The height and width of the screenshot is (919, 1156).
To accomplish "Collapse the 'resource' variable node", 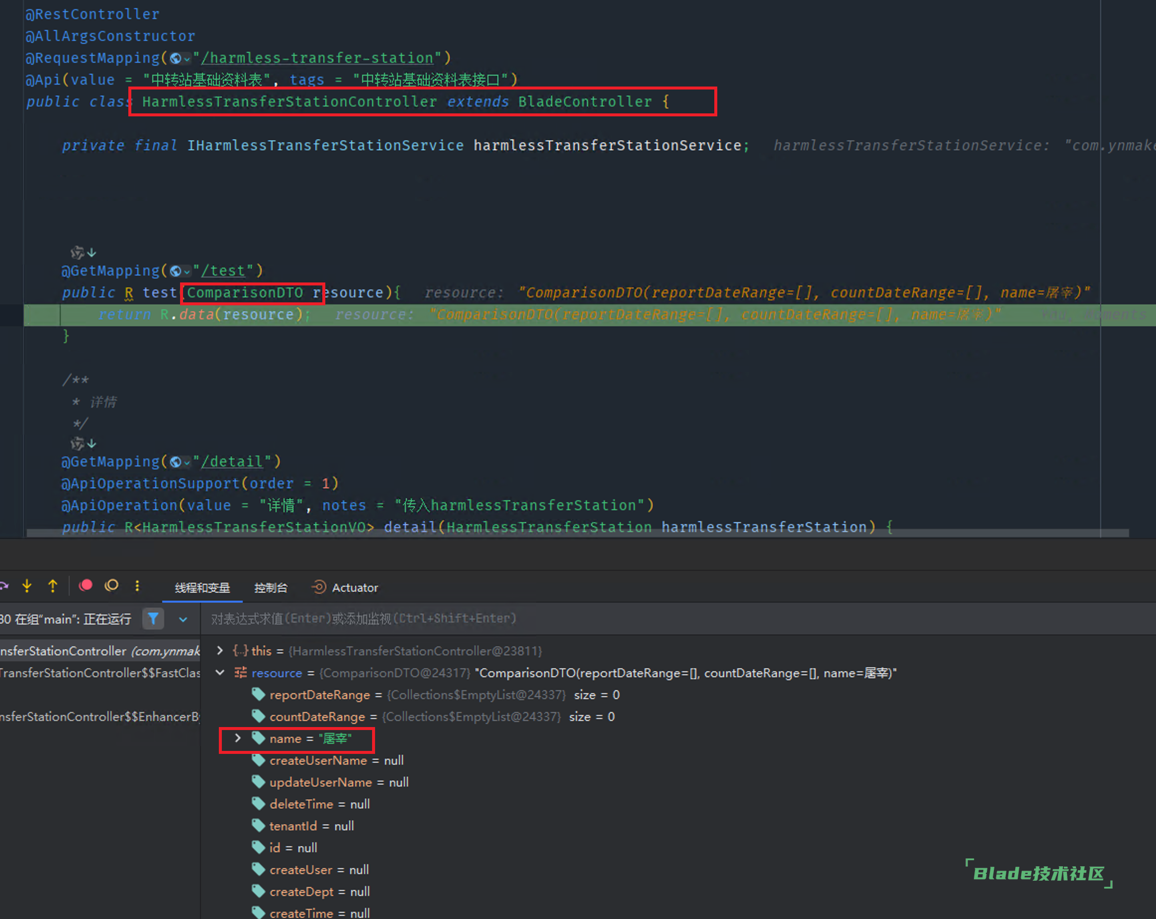I will (220, 672).
